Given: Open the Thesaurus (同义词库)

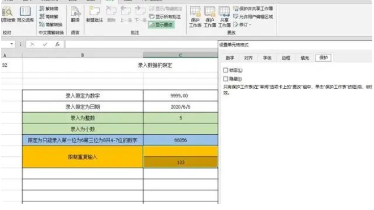Looking at the screenshot, I should pyautogui.click(x=25, y=15).
